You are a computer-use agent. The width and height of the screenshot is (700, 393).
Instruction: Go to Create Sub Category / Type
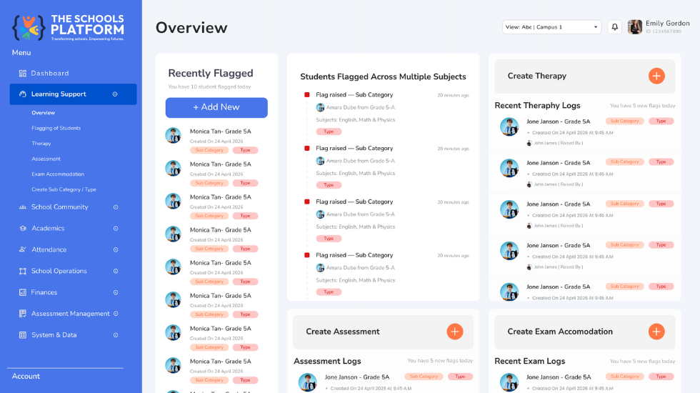tap(64, 189)
